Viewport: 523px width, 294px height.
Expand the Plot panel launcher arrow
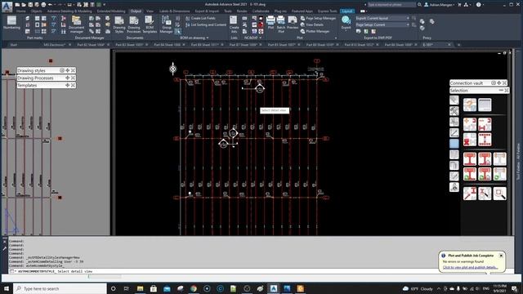click(x=336, y=38)
